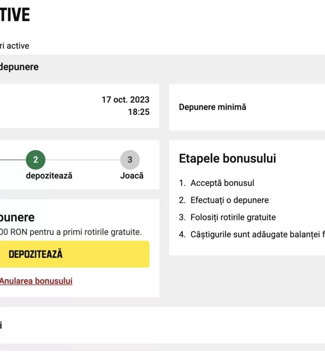Click the active breadcrumb text
325x354 pixels.
click(x=15, y=46)
